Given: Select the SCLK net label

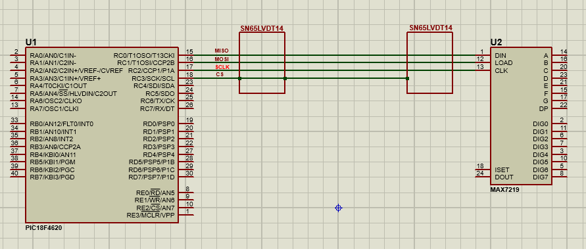Looking at the screenshot, I should pyautogui.click(x=222, y=67).
